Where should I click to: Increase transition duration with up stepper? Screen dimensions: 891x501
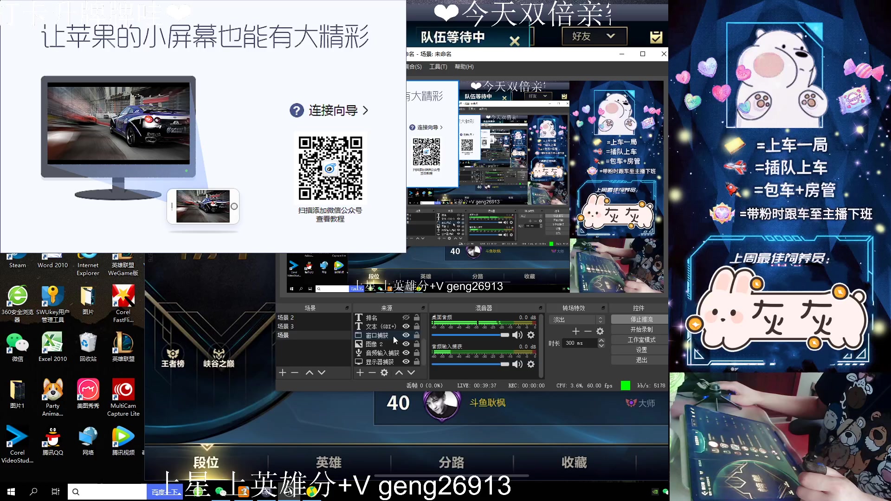(601, 340)
